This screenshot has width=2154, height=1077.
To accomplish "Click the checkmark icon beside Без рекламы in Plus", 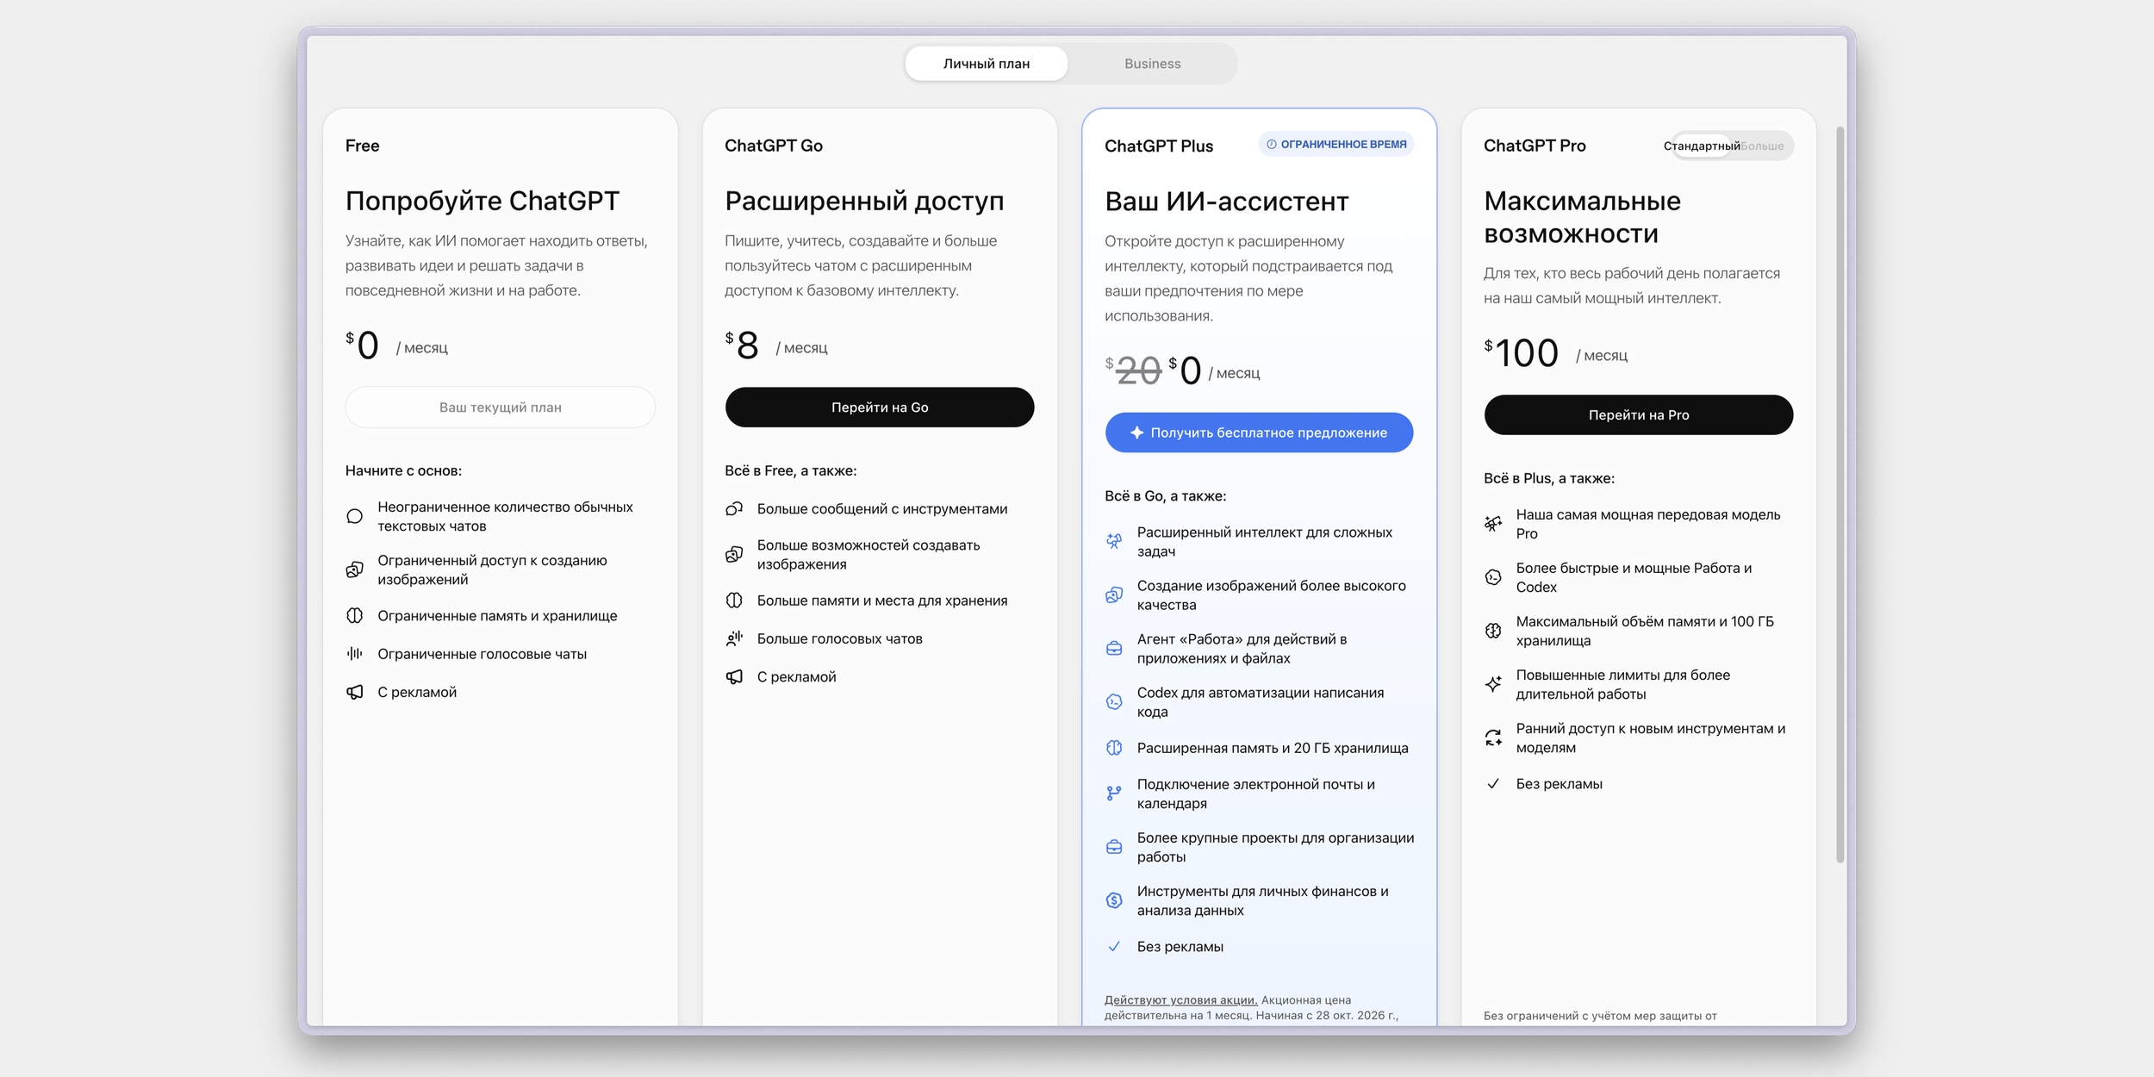I will pyautogui.click(x=1114, y=946).
